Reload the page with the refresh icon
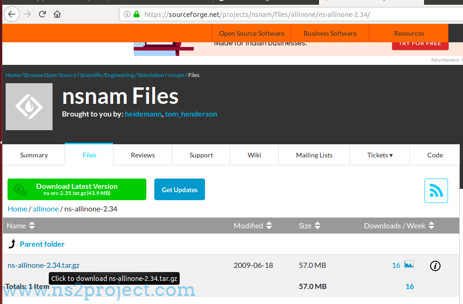The height and width of the screenshot is (304, 463). pos(42,14)
